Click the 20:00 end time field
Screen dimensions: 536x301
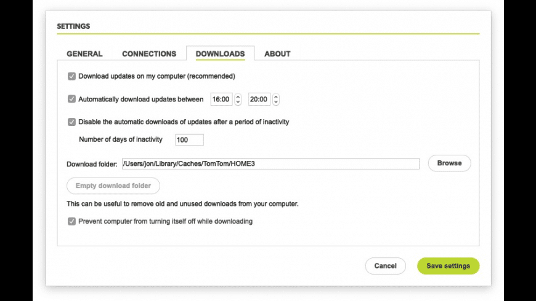point(259,100)
